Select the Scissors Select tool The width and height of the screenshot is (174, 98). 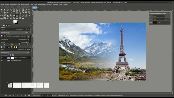click(x=17, y=10)
